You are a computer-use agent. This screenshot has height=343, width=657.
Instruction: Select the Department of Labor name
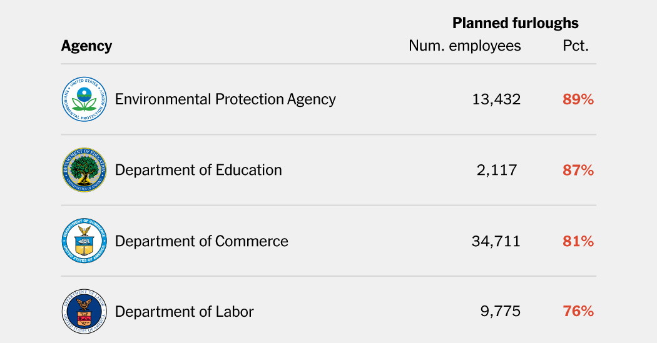coord(185,311)
